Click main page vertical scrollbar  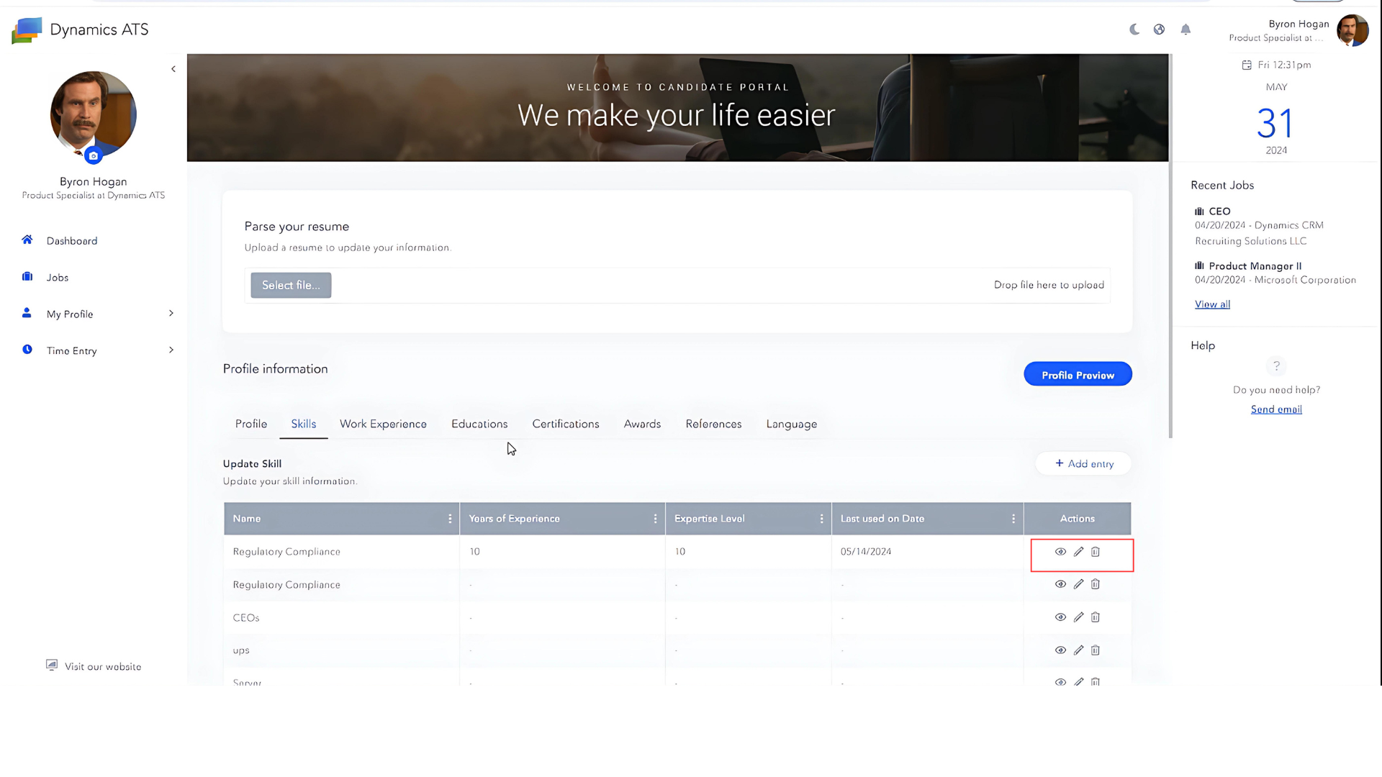1170,245
